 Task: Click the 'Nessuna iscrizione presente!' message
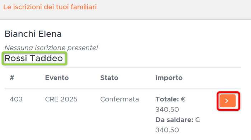(51, 47)
